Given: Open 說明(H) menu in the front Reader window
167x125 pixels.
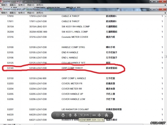Looking at the screenshot, I should 40,13.
